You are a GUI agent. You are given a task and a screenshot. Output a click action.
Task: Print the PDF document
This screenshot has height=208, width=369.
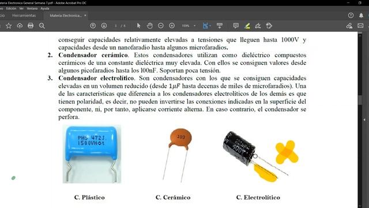tap(31, 25)
